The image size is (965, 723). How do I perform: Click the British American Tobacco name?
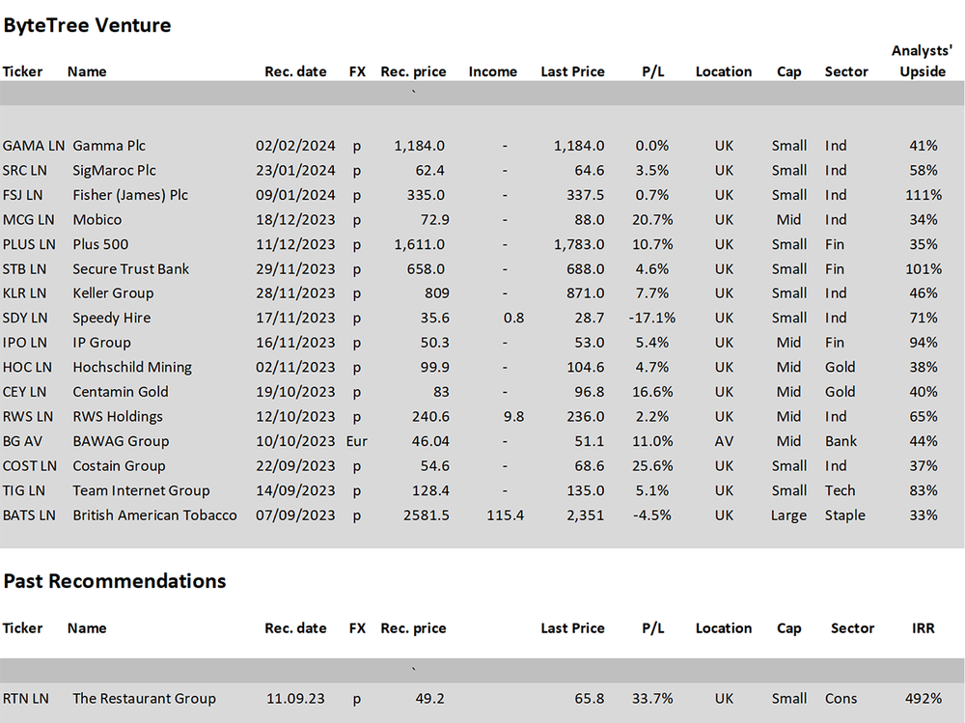click(154, 514)
